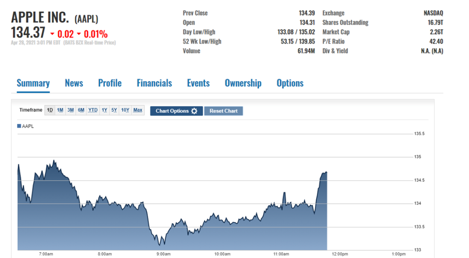Click the Open value 134.31
Viewport: 469px width, 258px height.
(x=307, y=23)
